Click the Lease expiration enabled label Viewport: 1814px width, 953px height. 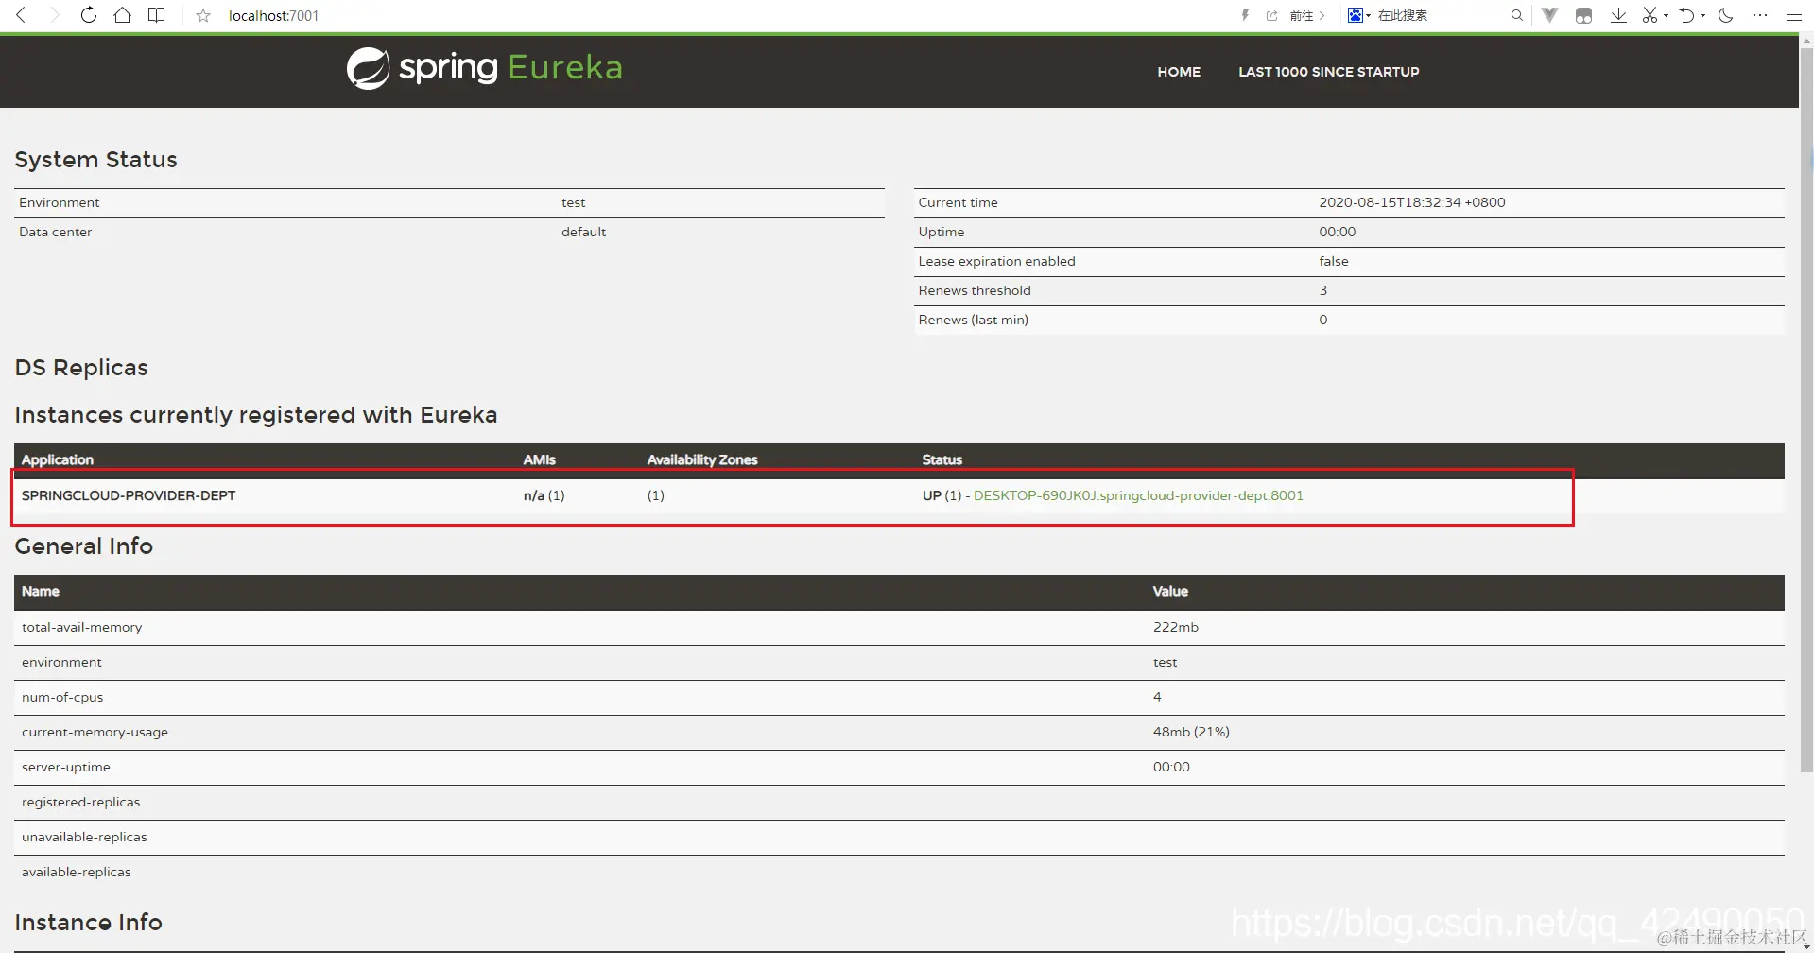(996, 261)
